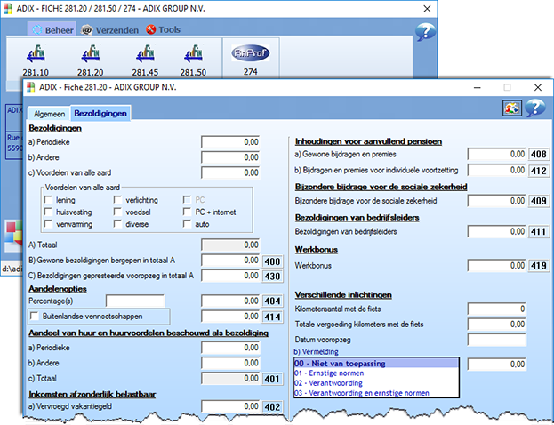Click the Bezoldigingen van bedrijfsleiders amount field

[497, 231]
